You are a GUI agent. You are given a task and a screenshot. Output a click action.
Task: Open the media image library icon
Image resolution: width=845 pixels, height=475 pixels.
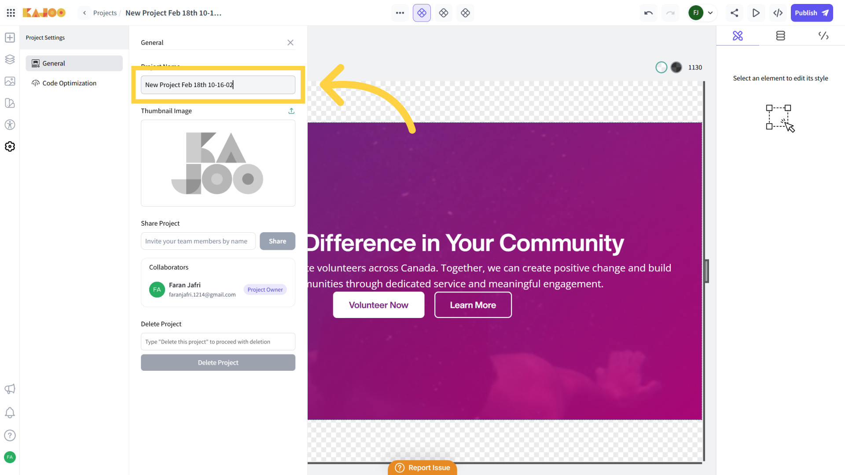[10, 81]
